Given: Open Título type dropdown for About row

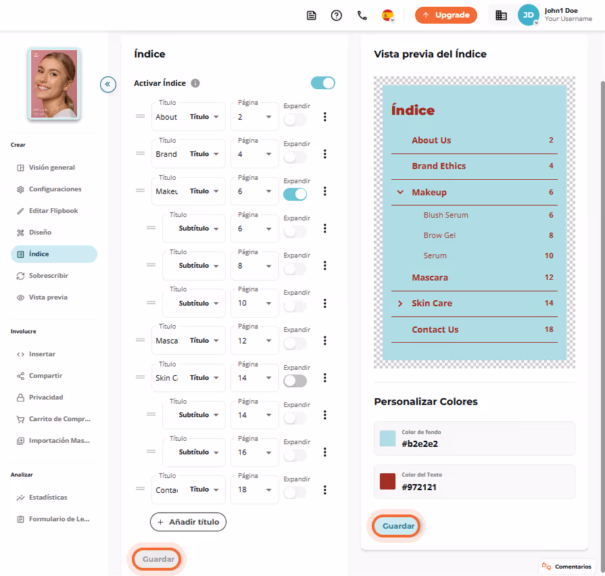Looking at the screenshot, I should point(204,116).
